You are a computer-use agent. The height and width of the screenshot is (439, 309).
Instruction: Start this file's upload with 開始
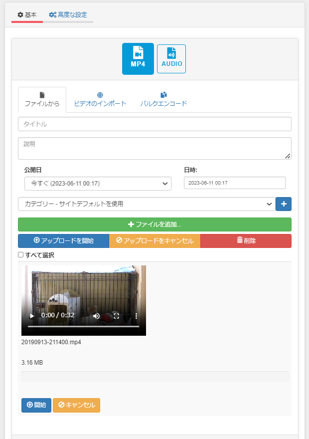coord(36,405)
